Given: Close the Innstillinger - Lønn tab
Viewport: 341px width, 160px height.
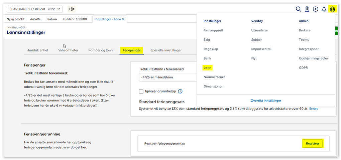Looking at the screenshot, I should [x=123, y=19].
